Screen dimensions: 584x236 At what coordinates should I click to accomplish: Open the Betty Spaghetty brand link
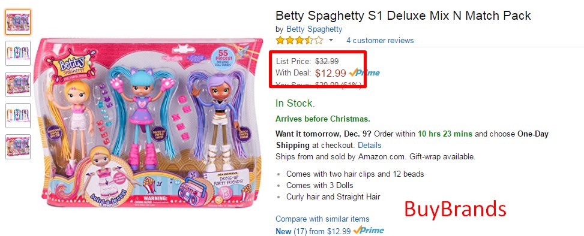click(x=314, y=29)
